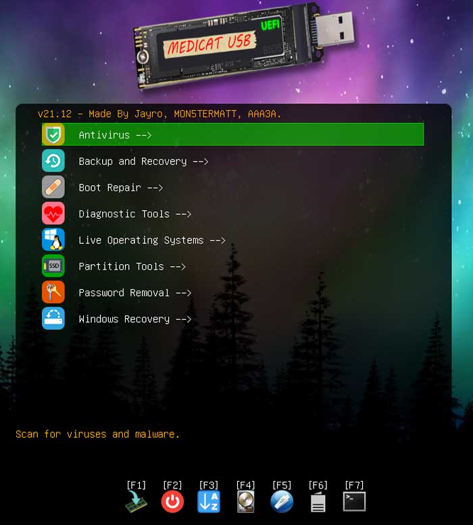This screenshot has height=525, width=473.
Task: Click the [F7] key label
Action: coord(354,485)
